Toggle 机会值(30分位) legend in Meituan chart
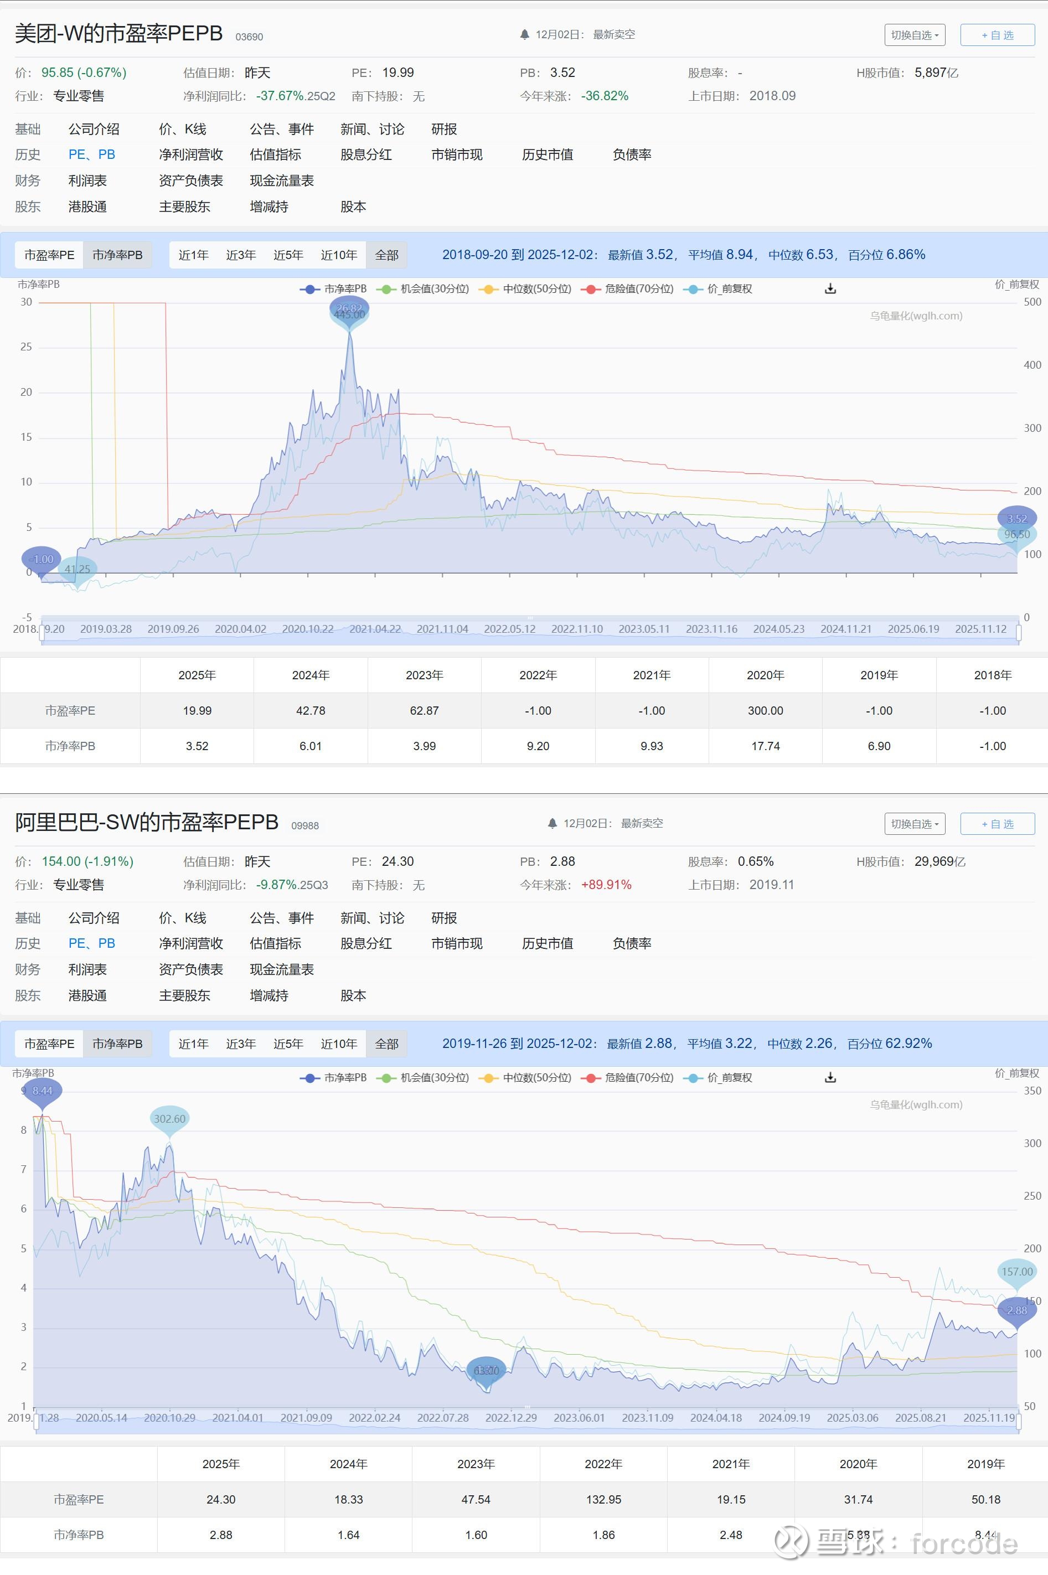This screenshot has width=1048, height=1575. 422,288
